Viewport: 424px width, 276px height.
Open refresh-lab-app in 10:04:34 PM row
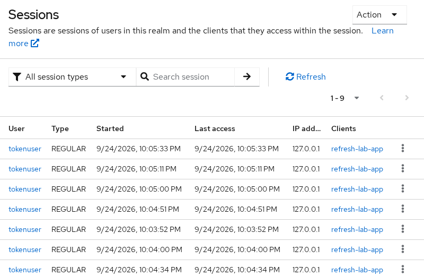(357, 270)
